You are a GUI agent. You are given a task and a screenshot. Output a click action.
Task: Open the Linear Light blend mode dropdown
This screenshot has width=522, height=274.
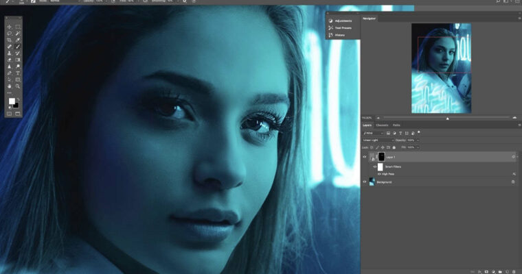click(x=377, y=140)
